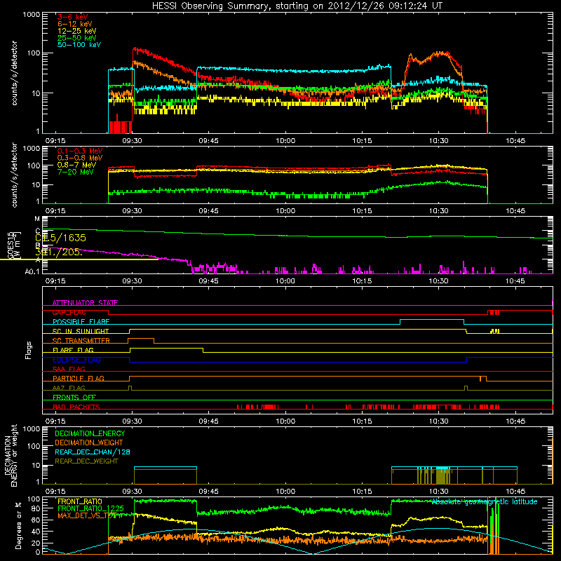Click the POSSIBLE_FLARE flag label

(81, 322)
